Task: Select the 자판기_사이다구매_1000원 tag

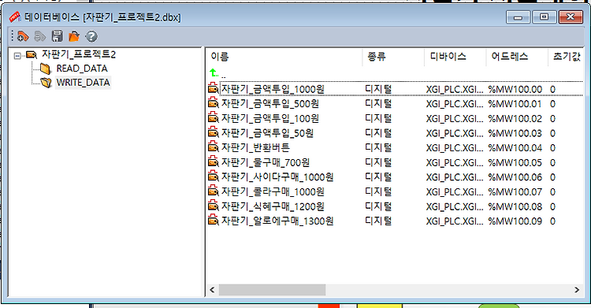Action: coord(277,177)
